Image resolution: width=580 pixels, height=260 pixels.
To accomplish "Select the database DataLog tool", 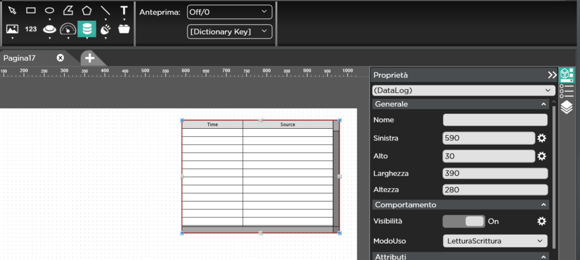I will point(87,29).
